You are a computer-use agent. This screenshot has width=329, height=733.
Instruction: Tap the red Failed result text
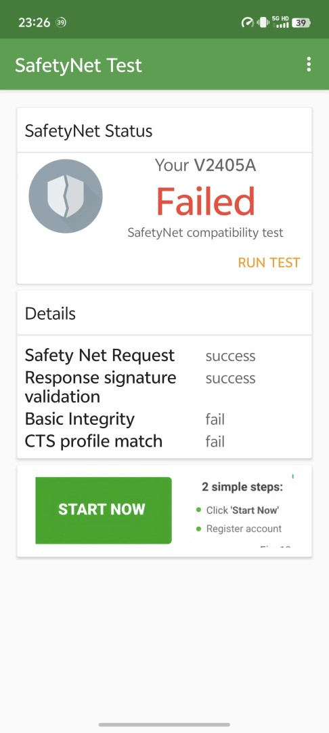(x=206, y=202)
